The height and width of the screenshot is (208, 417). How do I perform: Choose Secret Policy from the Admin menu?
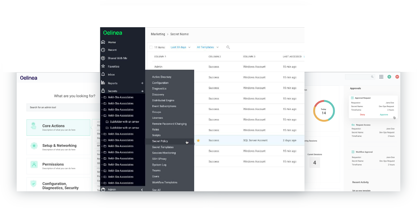160,141
